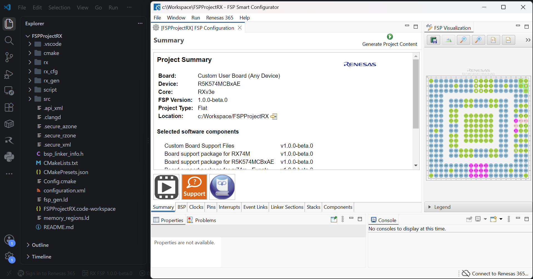Image resolution: width=533 pixels, height=279 pixels.
Task: Click Connect to Renesas 365 status link
Action: [x=495, y=273]
